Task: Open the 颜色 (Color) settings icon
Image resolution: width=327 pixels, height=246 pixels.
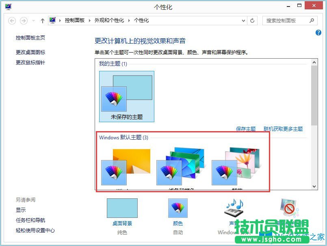Action: [177, 208]
